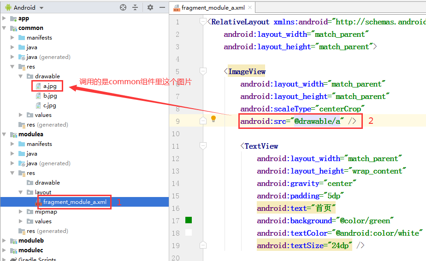Screen dimensions: 426x261
Task: Click the TextView tag name
Action: pos(261,146)
